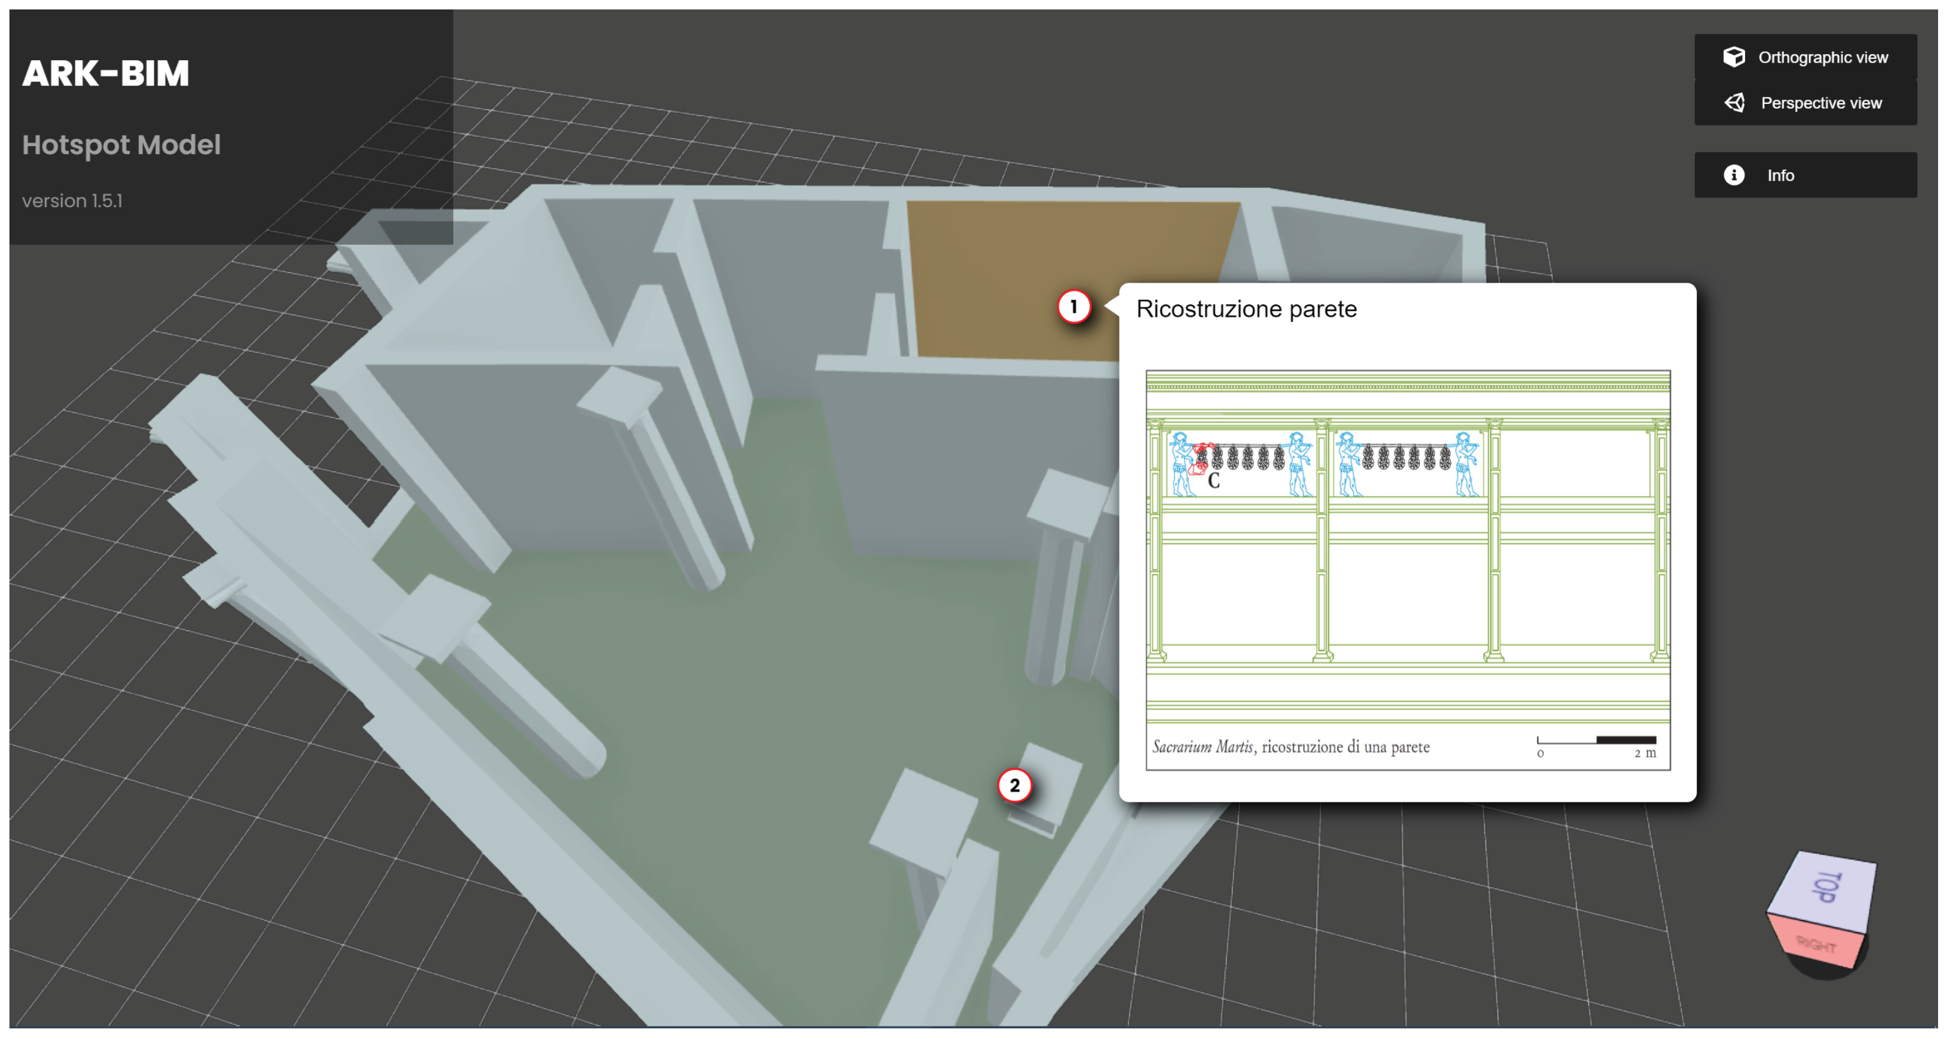
Task: Click the version 1.5.1 text
Action: point(72,201)
